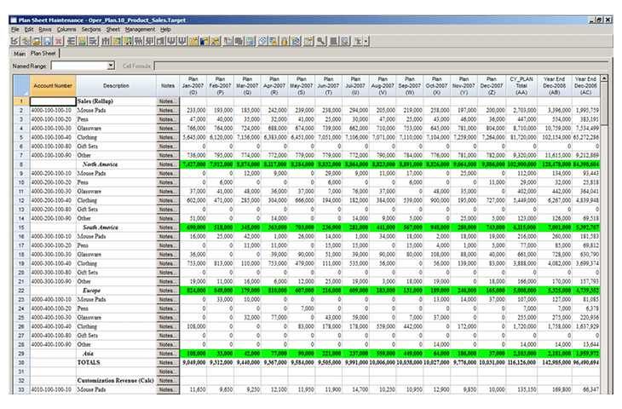Click the first icon in the toolbar
Image resolution: width=622 pixels, height=409 pixels.
coord(15,40)
